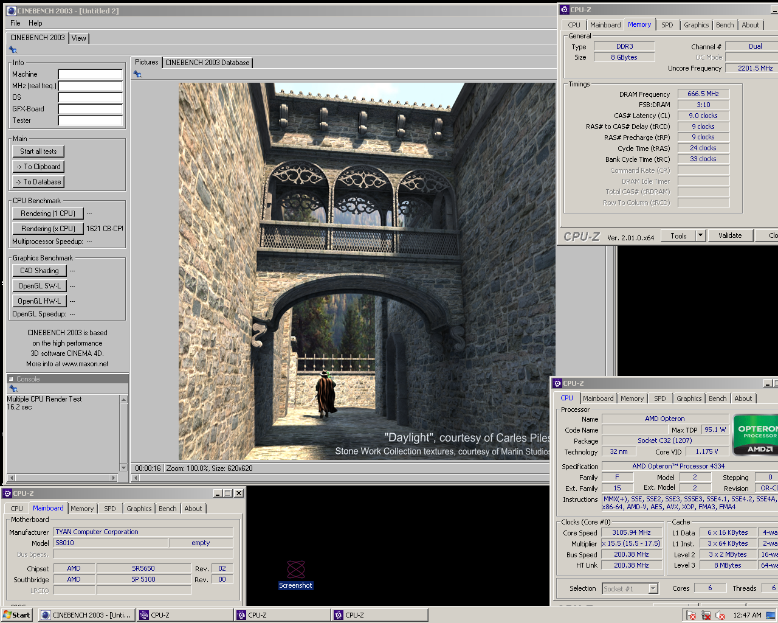Click the OS input field

(91, 97)
